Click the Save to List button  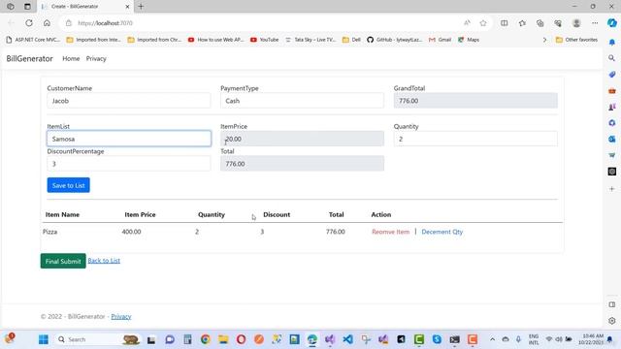pos(69,185)
